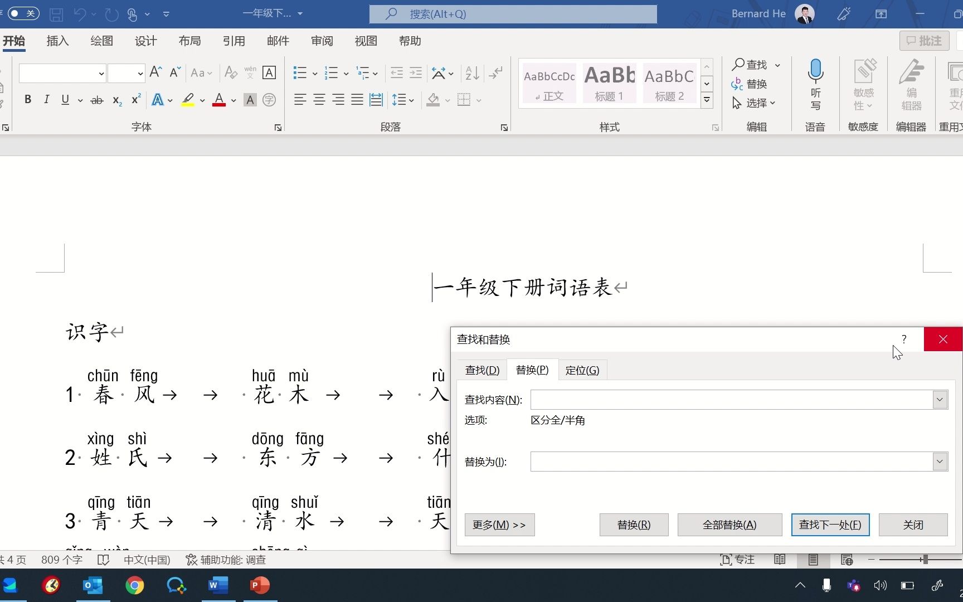Viewport: 963px width, 602px height.
Task: Toggle paragraph formatting marks display
Action: coord(495,72)
